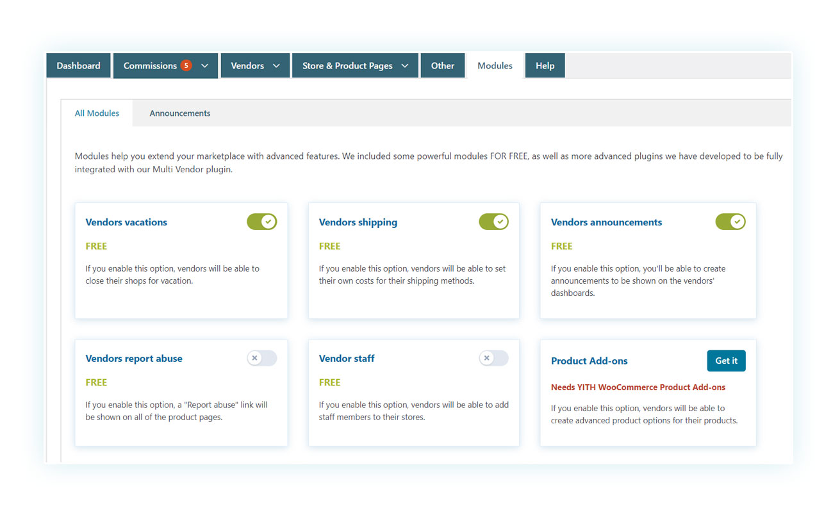Expand the Store & Product Pages chevron
833x513 pixels.
point(405,66)
